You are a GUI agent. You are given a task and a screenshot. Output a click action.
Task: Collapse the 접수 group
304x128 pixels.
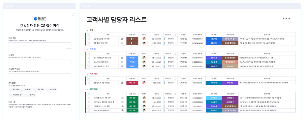(87, 30)
